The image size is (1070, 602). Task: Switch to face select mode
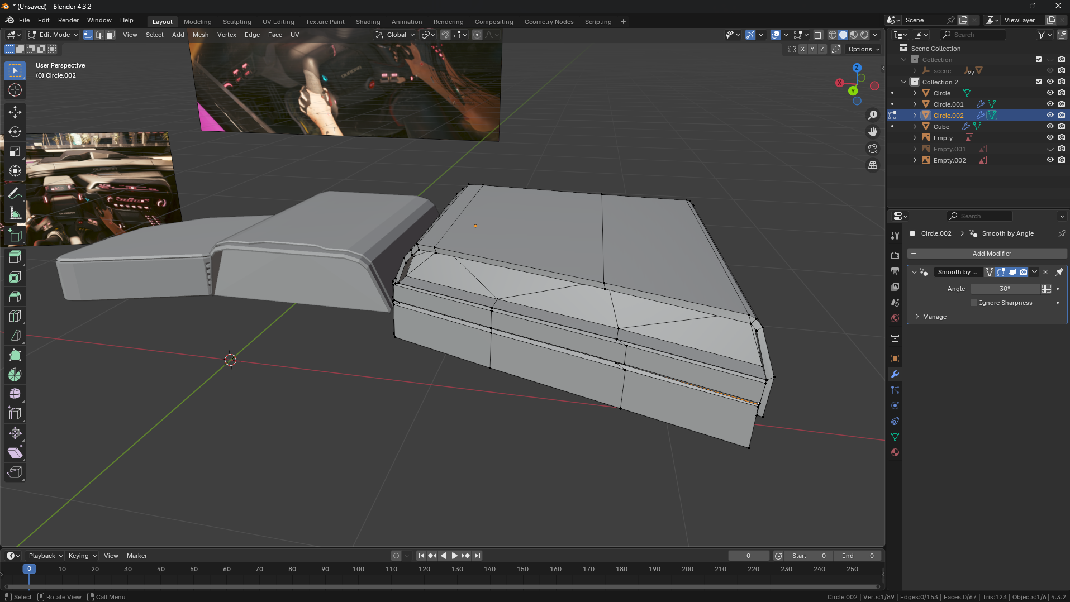(x=111, y=35)
